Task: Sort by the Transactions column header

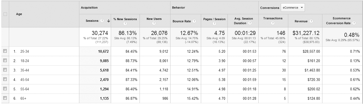Action: pyautogui.click(x=273, y=19)
